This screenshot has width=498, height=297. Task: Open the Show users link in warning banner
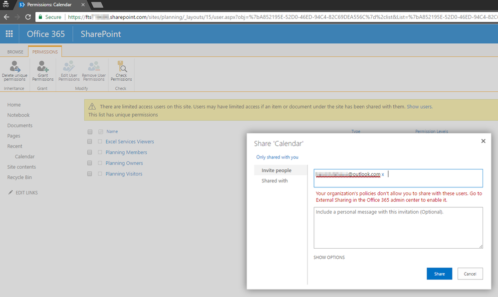point(419,107)
